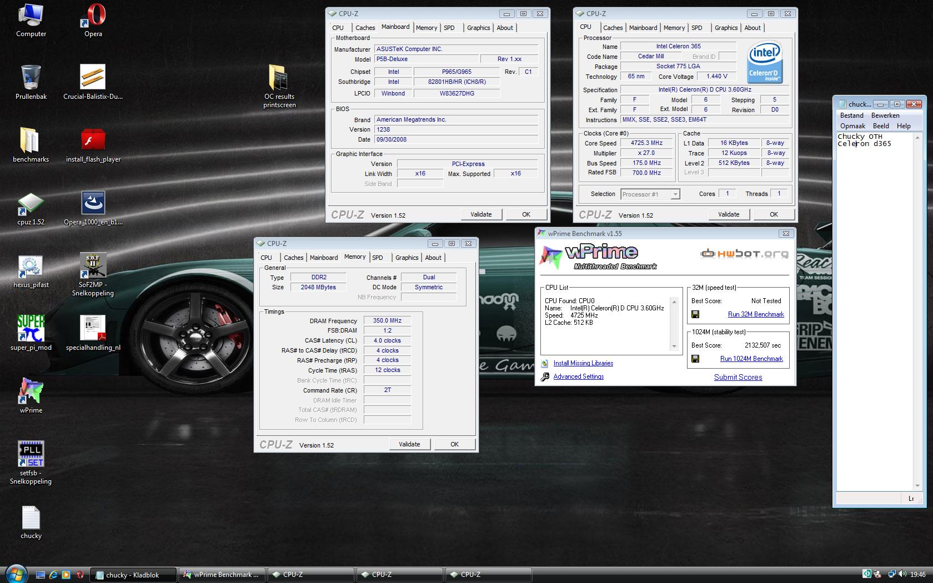The image size is (933, 583).
Task: Click the Windows Start orb
Action: pos(15,574)
